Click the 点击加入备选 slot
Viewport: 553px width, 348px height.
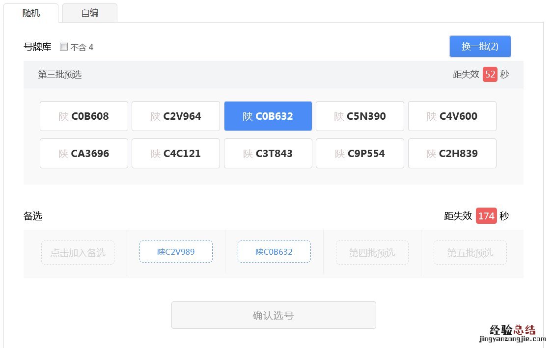(x=78, y=253)
